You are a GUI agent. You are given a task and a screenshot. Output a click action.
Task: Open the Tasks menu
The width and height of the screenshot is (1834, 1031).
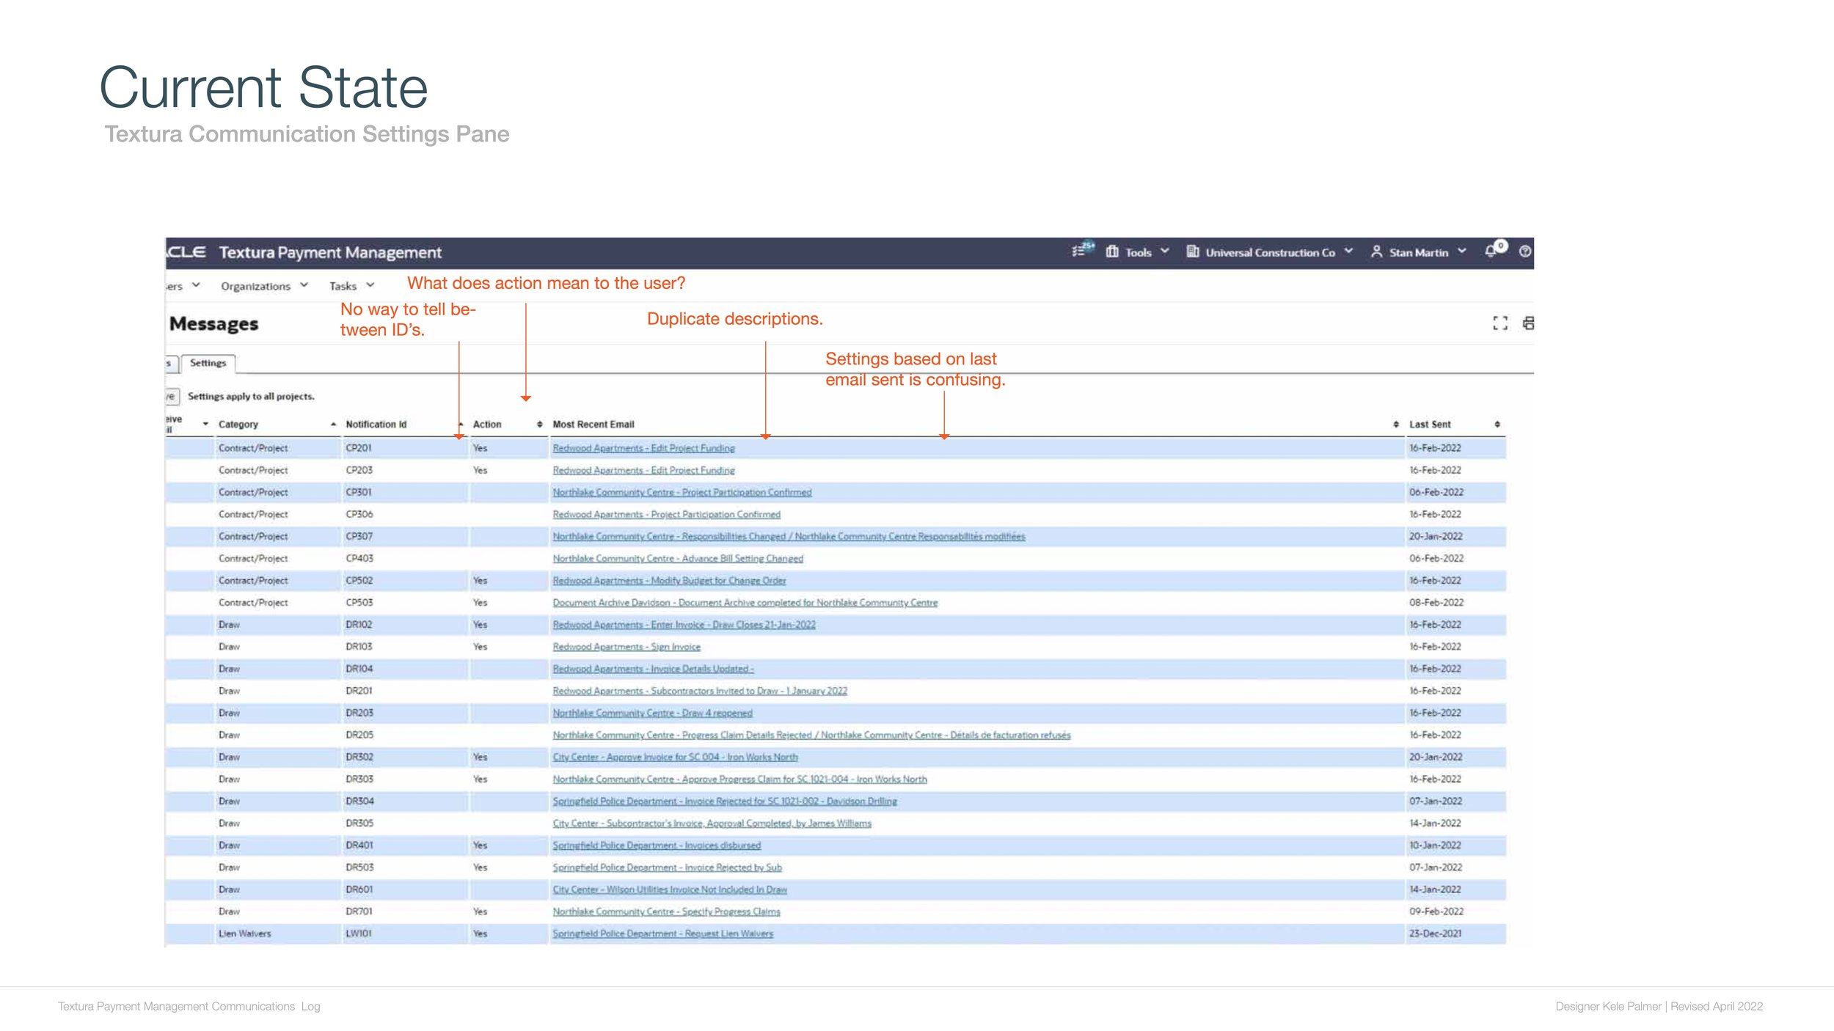(x=343, y=286)
